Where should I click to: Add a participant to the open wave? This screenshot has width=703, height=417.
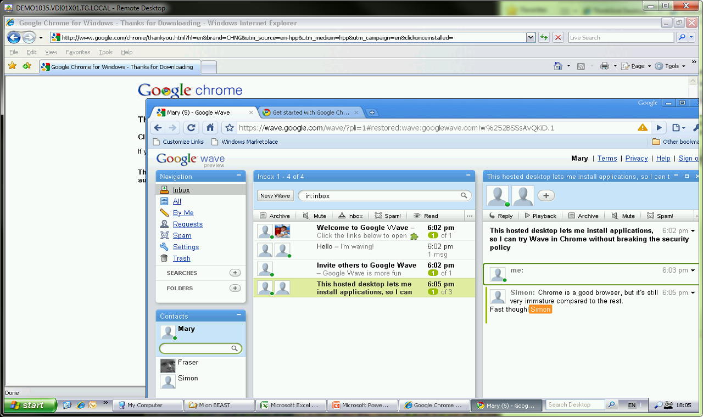[x=546, y=195]
